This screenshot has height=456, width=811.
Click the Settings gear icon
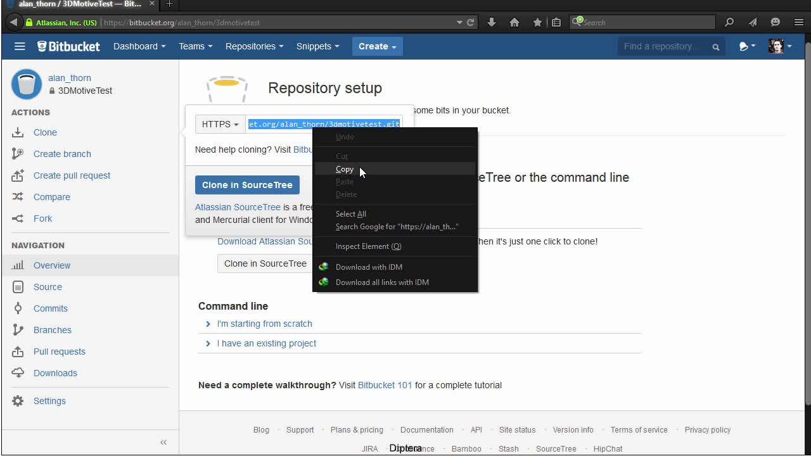click(18, 401)
